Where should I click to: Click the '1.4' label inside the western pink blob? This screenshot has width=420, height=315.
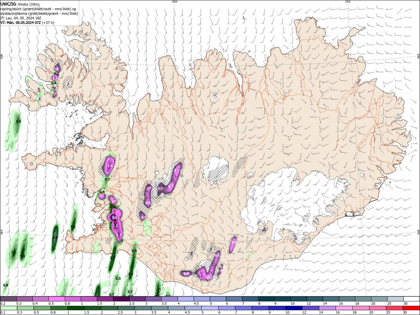(x=110, y=166)
